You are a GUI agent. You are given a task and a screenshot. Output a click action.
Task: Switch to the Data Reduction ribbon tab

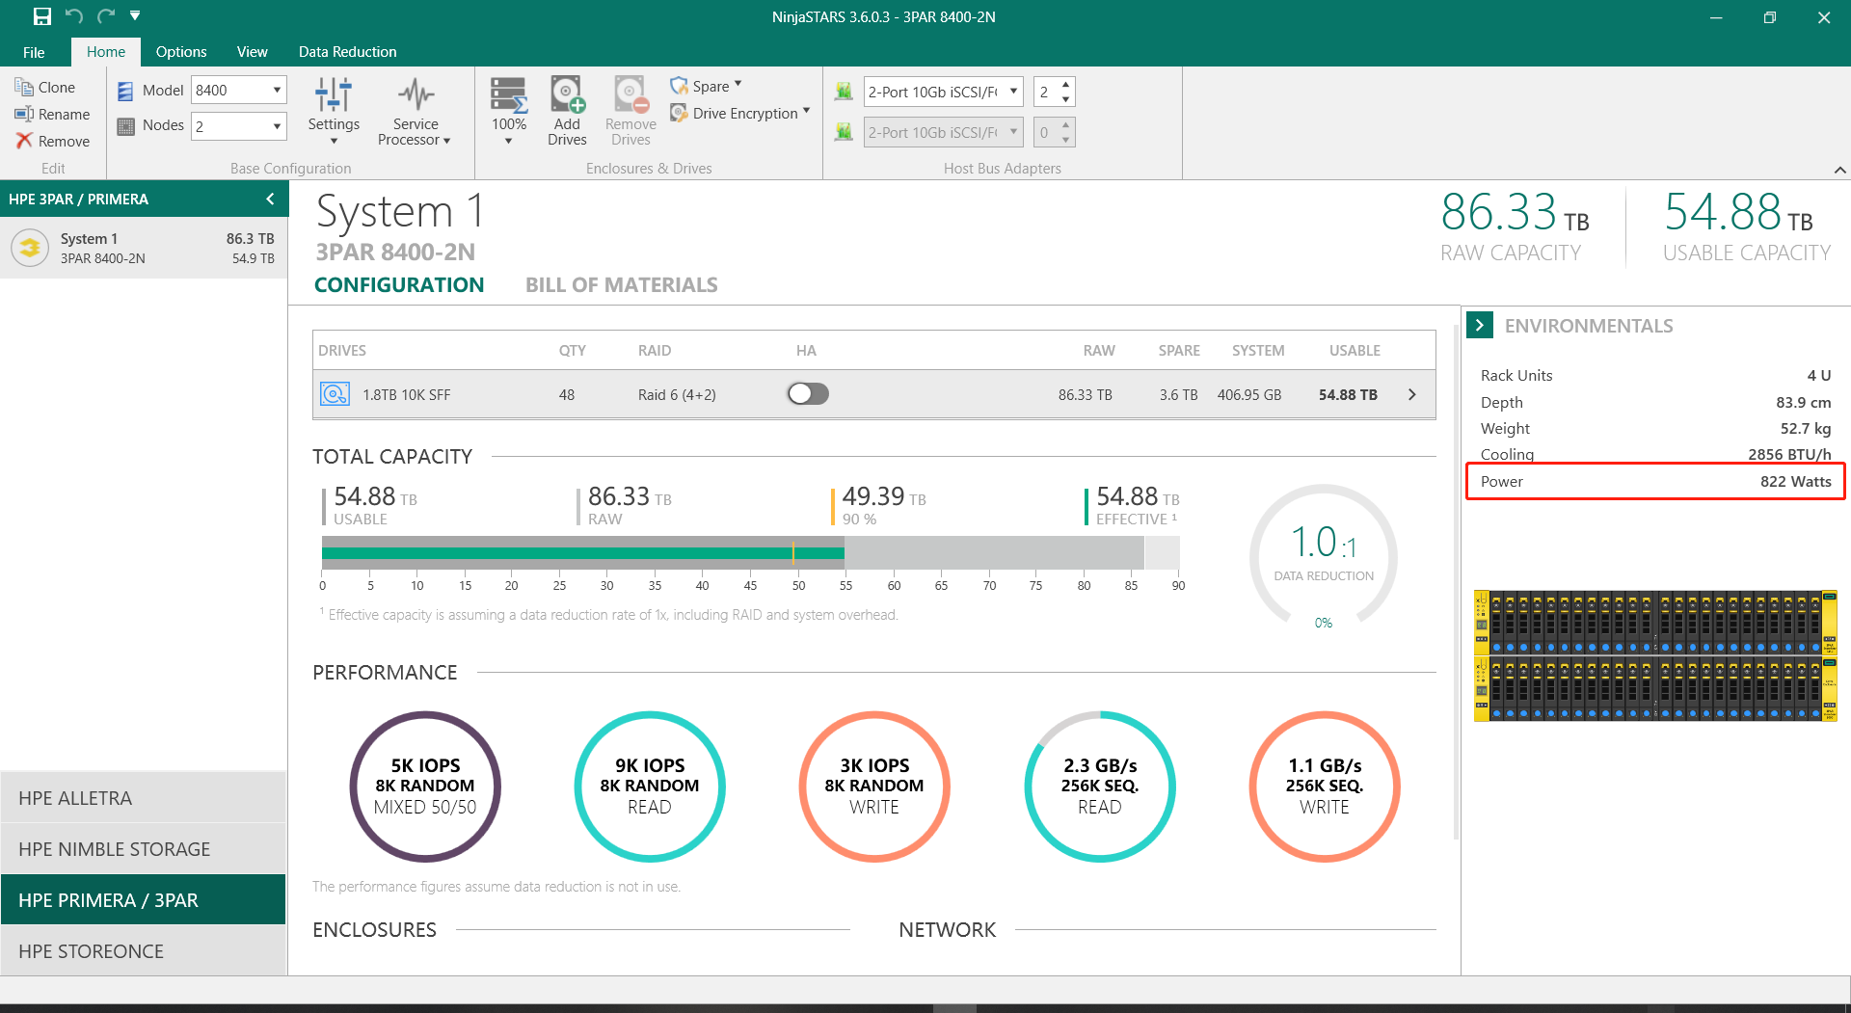(347, 52)
